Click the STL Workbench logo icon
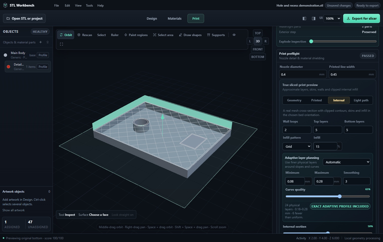The height and width of the screenshot is (242, 383). point(5,5)
